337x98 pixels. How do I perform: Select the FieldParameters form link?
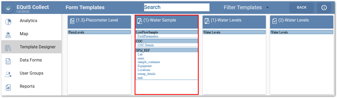148,36
